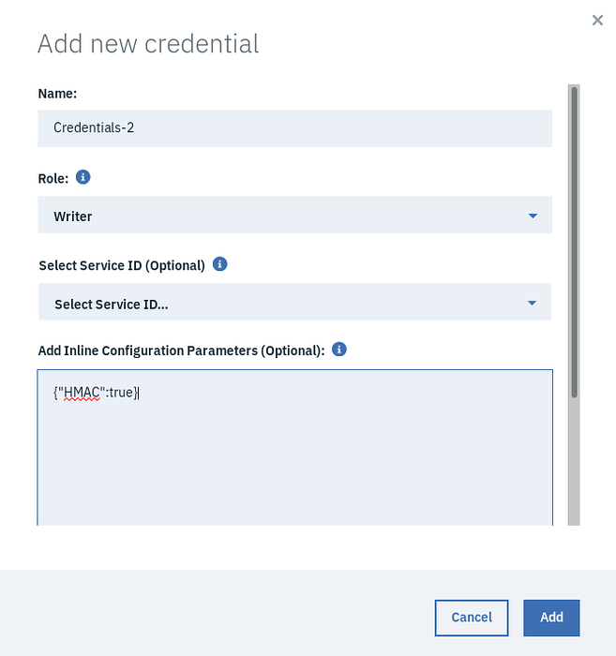
Task: Click the caret arrow on Service ID dropdown
Action: coord(532,303)
